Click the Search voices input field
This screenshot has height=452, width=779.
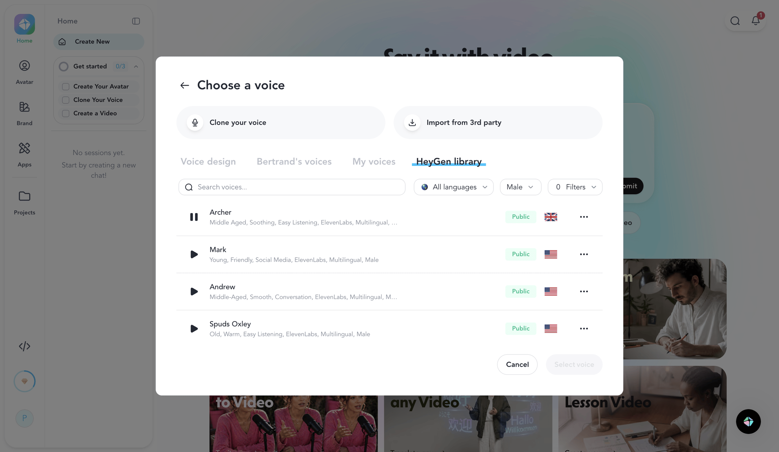(292, 187)
